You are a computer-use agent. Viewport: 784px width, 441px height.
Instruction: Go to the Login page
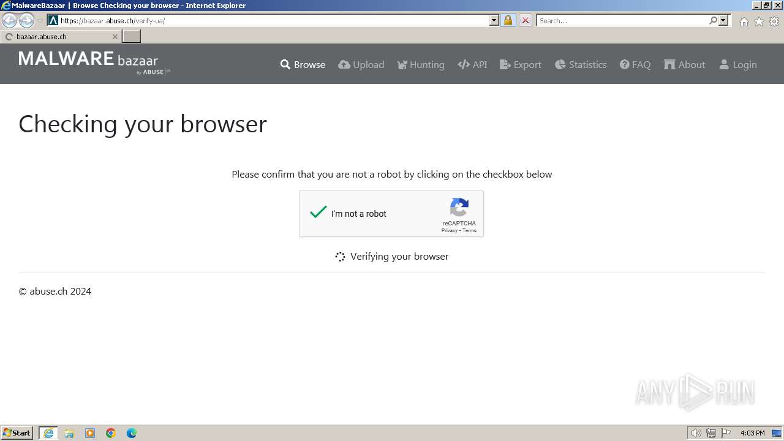738,64
